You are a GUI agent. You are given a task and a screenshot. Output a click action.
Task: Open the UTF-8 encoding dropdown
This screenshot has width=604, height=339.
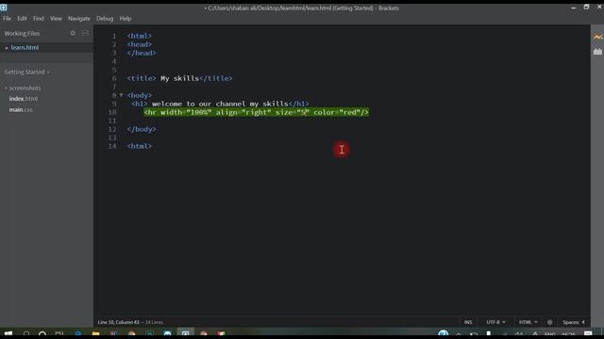(x=495, y=322)
